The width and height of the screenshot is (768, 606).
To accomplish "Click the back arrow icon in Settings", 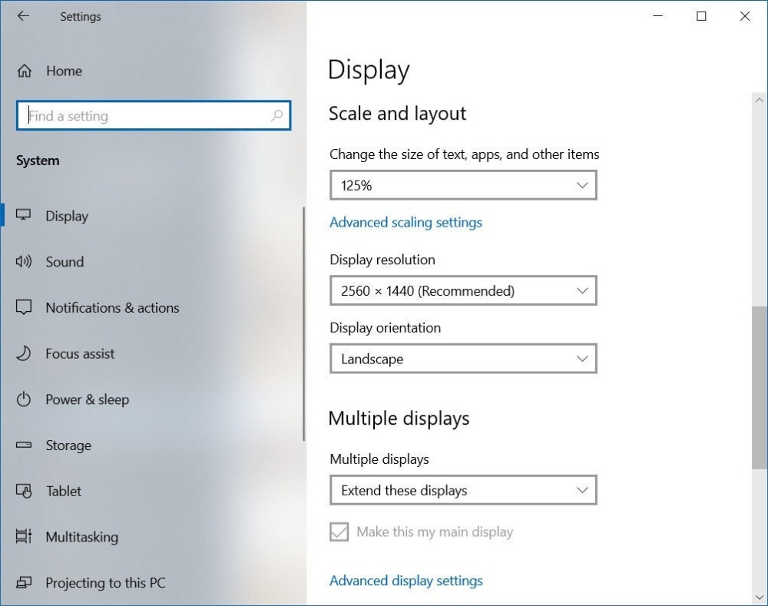I will point(23,16).
